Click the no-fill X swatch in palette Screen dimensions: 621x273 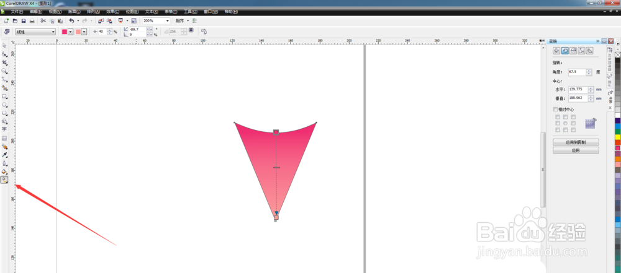617,55
